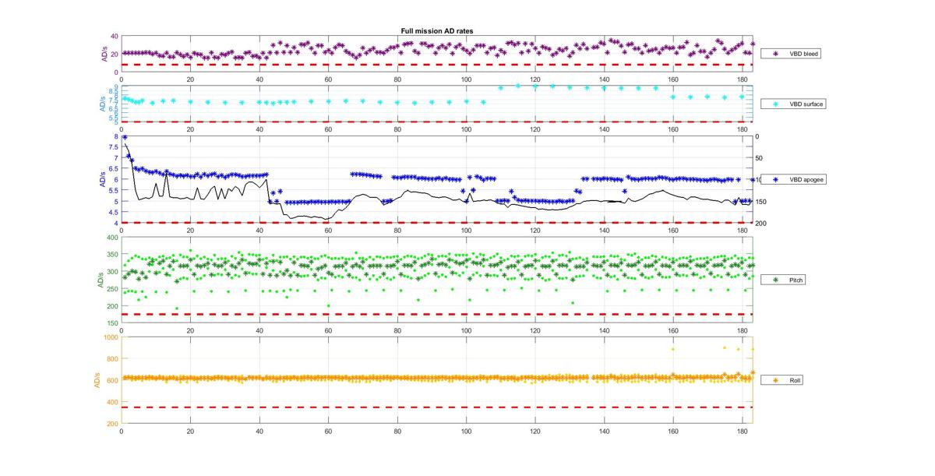Click the right-axis 50 tick on apogee plot
This screenshot has width=935, height=476.
point(760,158)
